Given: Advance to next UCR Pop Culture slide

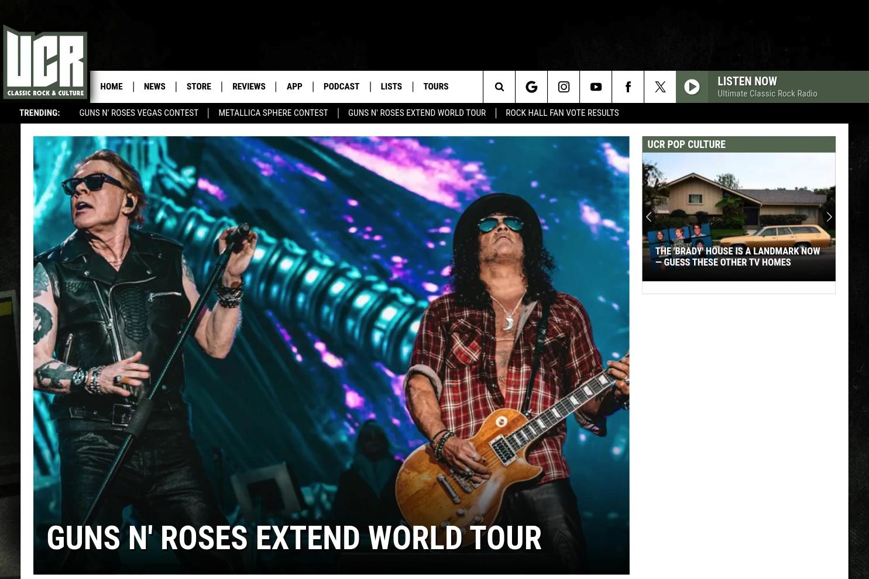Looking at the screenshot, I should point(829,217).
